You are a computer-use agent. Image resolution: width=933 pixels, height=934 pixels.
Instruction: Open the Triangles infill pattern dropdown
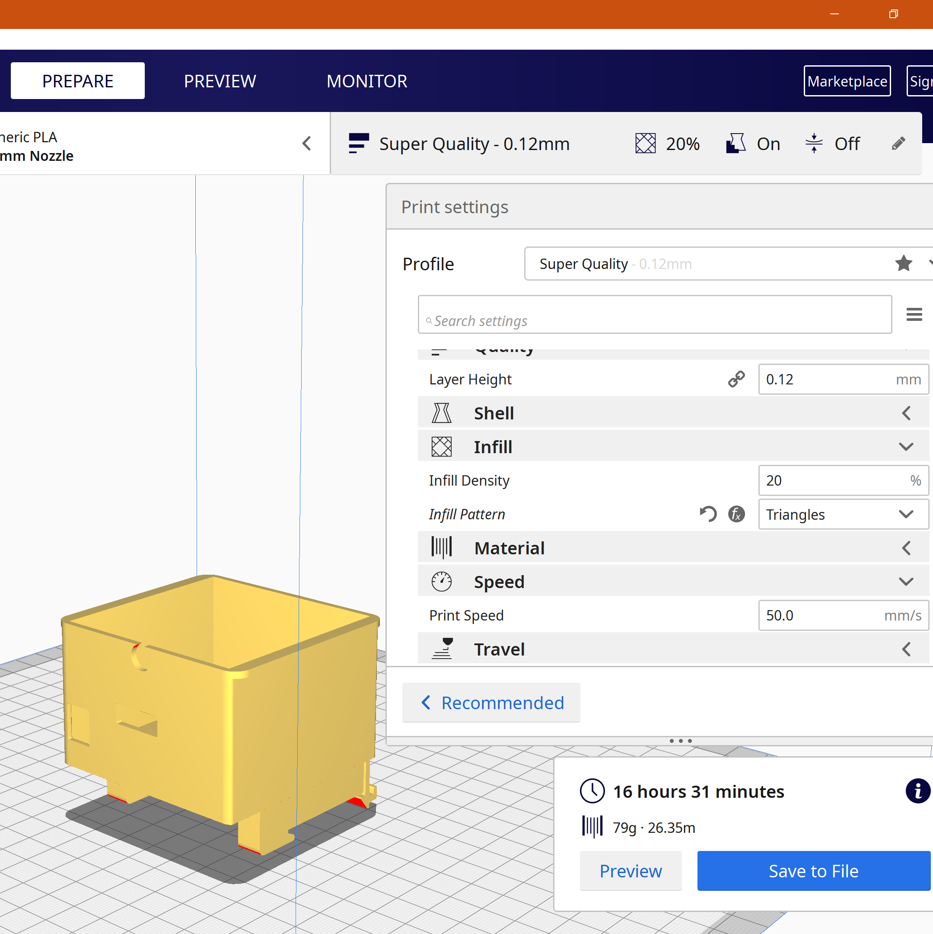[843, 515]
